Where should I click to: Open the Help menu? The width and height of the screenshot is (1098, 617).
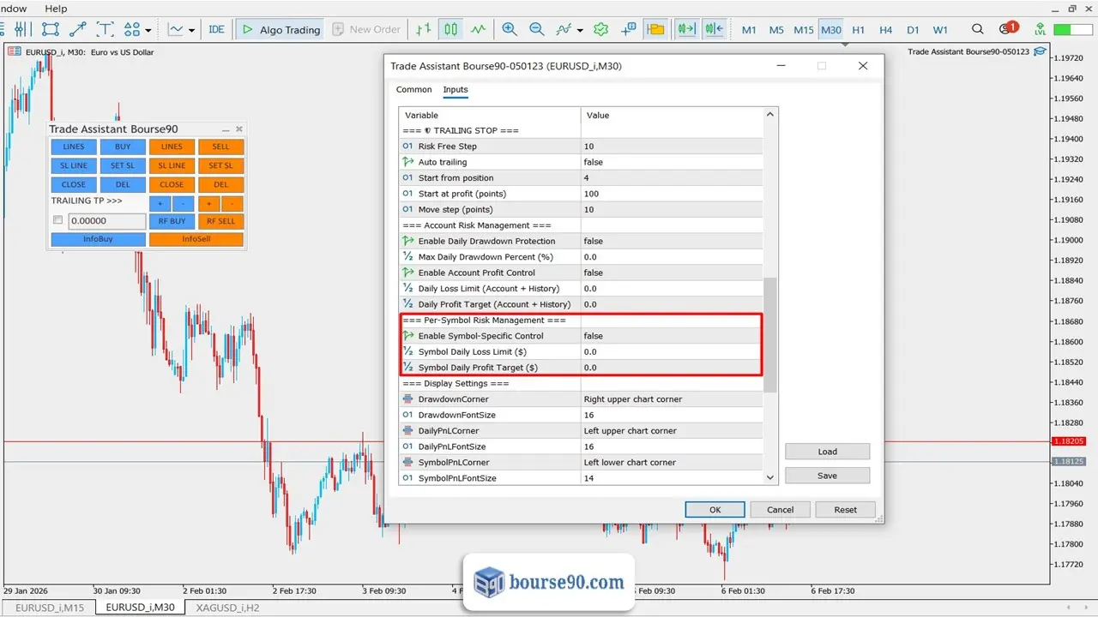click(x=56, y=9)
